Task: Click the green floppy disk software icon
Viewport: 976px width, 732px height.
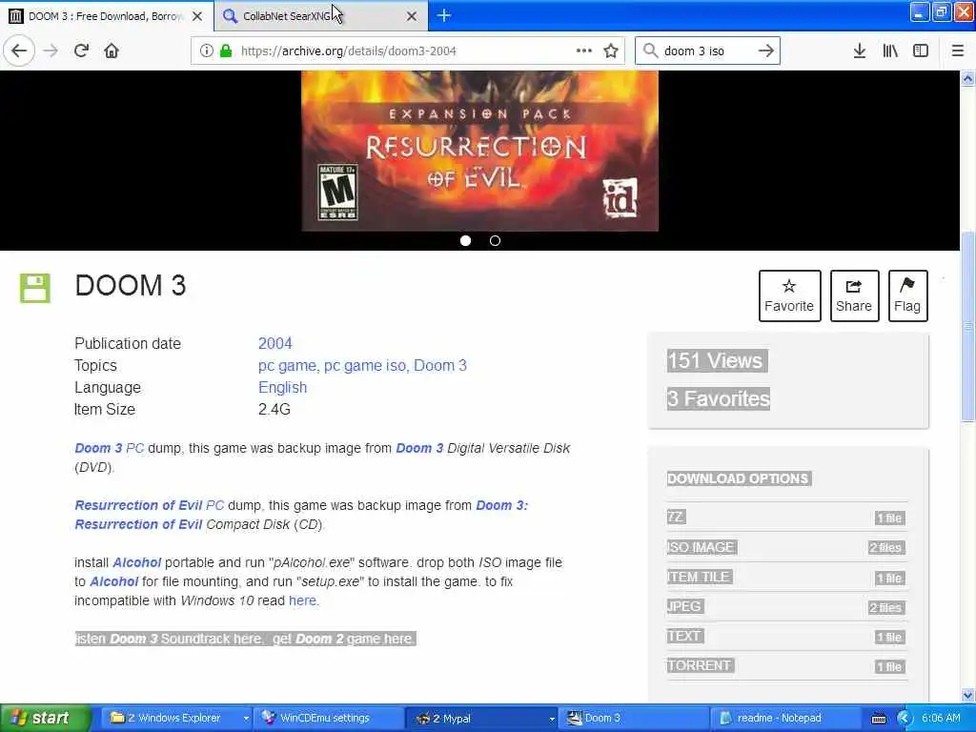Action: [x=35, y=288]
